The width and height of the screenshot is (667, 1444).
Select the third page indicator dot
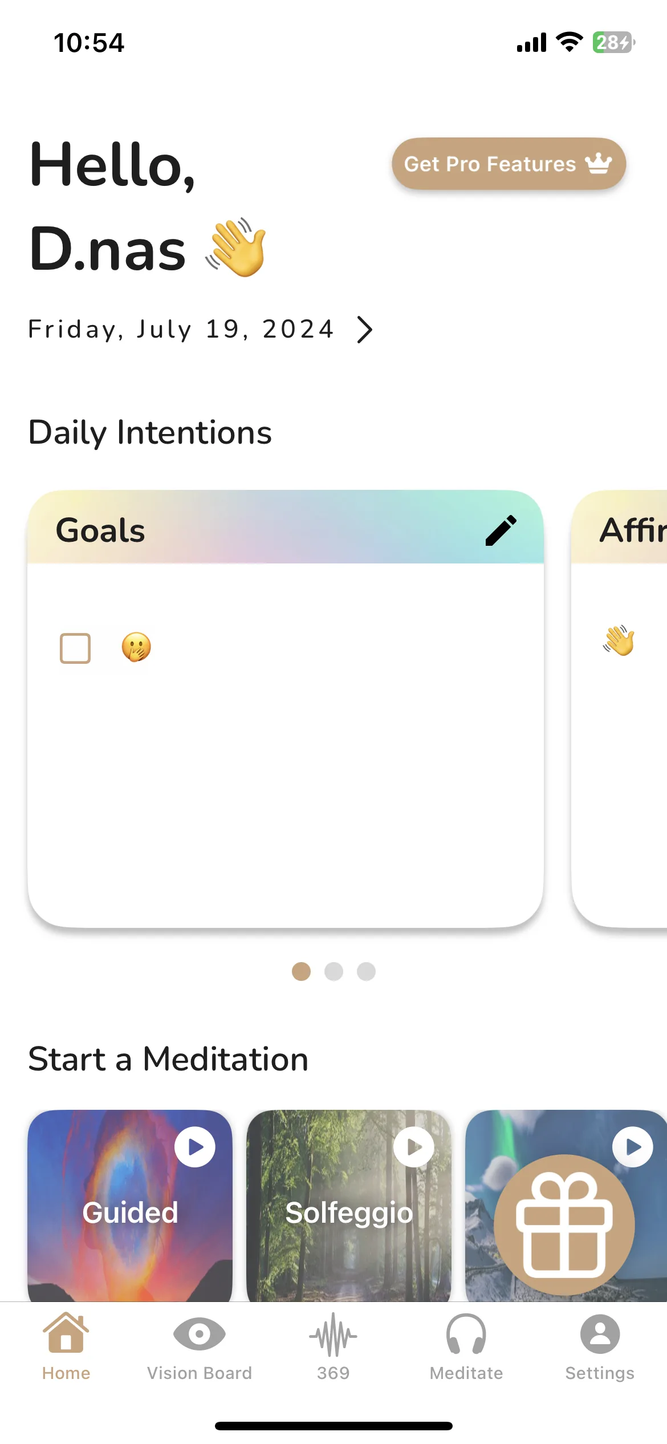(366, 971)
